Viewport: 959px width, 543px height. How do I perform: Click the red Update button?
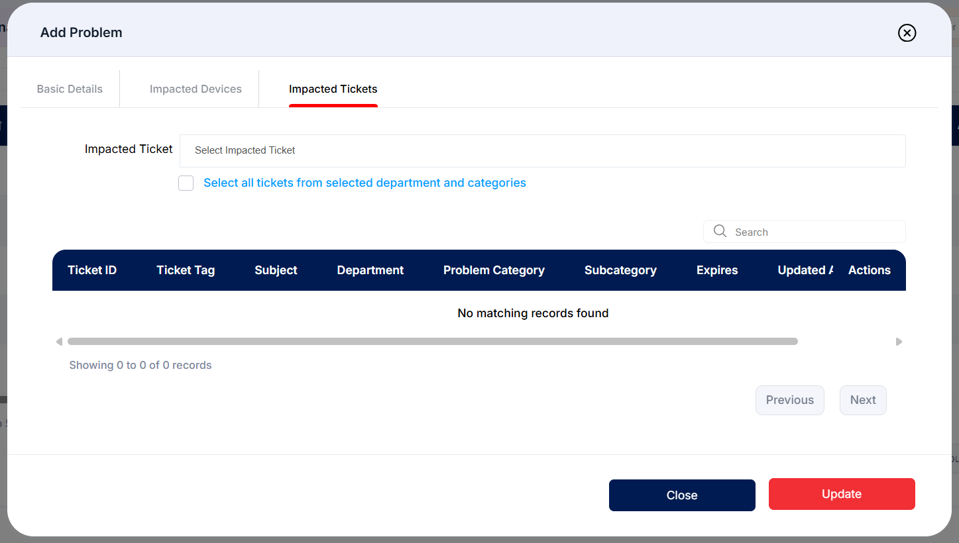point(842,494)
